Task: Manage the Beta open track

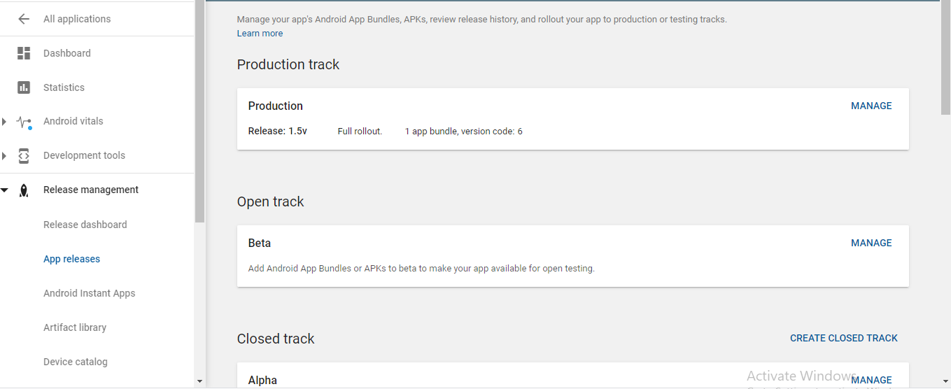Action: pos(871,243)
